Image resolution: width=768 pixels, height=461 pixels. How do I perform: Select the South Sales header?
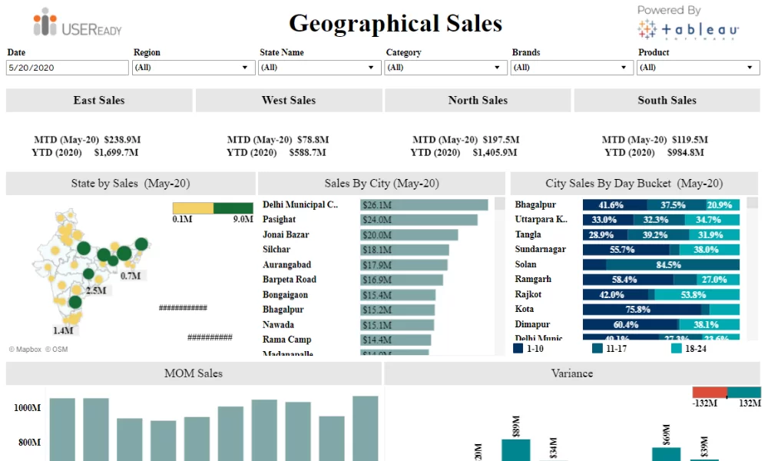[667, 101]
